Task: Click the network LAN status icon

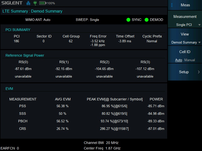Action: point(29,3)
